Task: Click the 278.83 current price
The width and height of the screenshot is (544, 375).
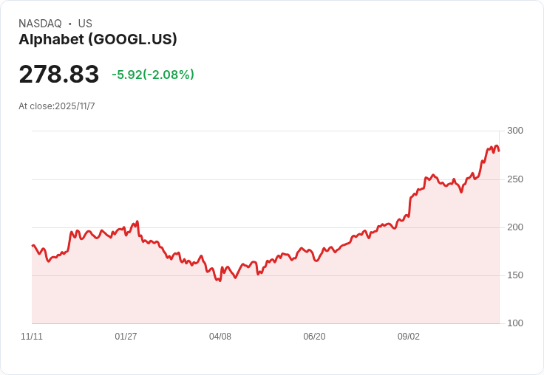Action: pyautogui.click(x=59, y=75)
